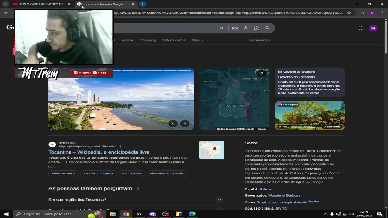
Task: Go back with the browser back arrow
Action: (6, 13)
